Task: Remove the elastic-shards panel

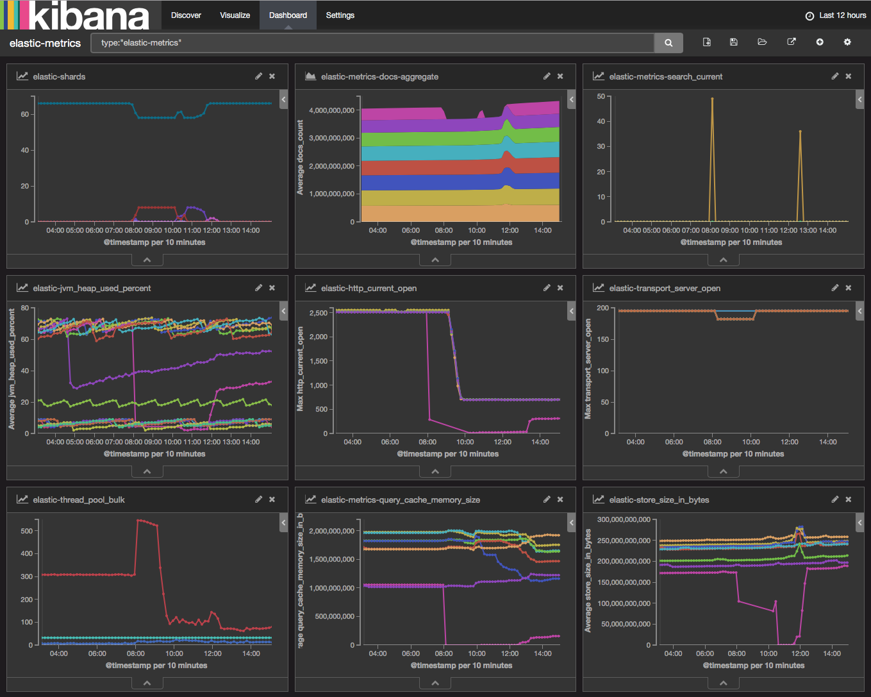Action: point(272,76)
